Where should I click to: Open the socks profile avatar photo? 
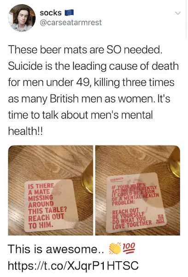point(22,18)
